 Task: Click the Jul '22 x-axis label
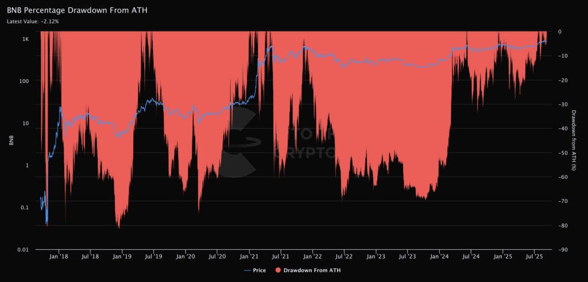pyautogui.click(x=343, y=256)
